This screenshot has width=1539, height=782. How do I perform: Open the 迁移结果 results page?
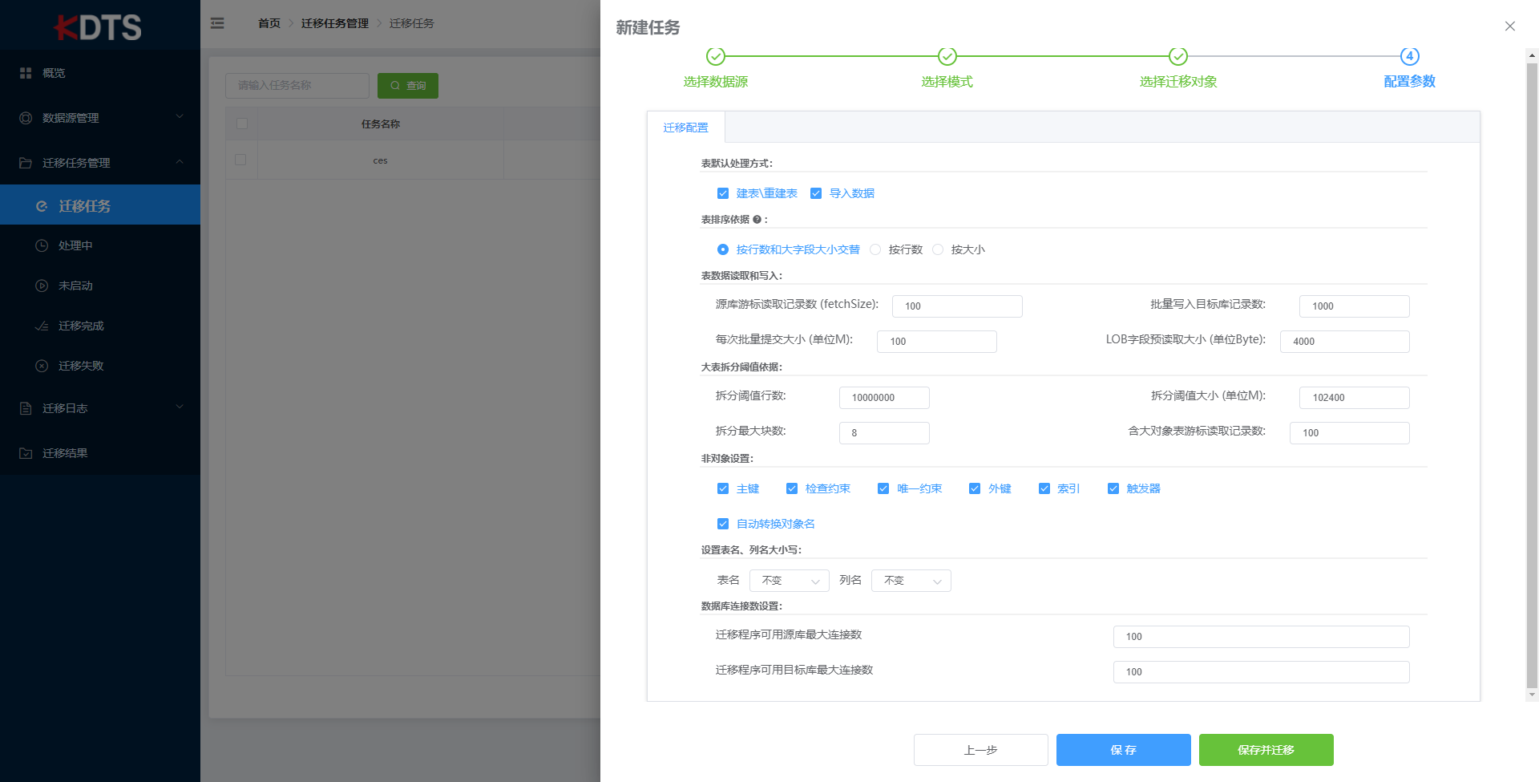(x=66, y=452)
